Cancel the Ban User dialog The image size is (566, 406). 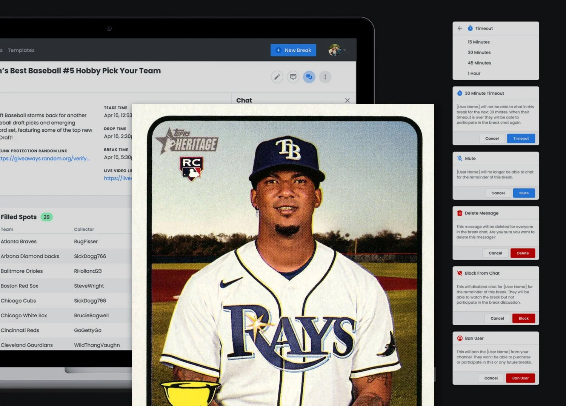pyautogui.click(x=491, y=378)
